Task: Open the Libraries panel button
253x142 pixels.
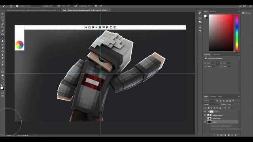Action: [246, 13]
